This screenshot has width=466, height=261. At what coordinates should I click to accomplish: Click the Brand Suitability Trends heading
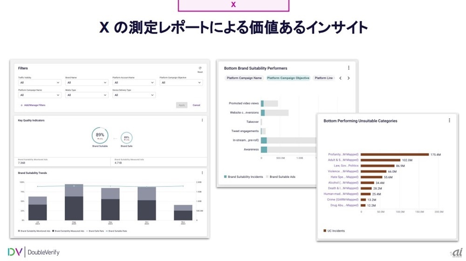pyautogui.click(x=33, y=173)
